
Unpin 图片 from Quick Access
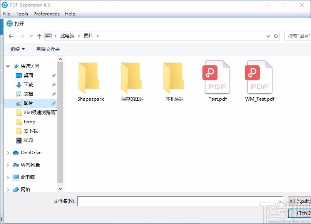click(x=54, y=103)
